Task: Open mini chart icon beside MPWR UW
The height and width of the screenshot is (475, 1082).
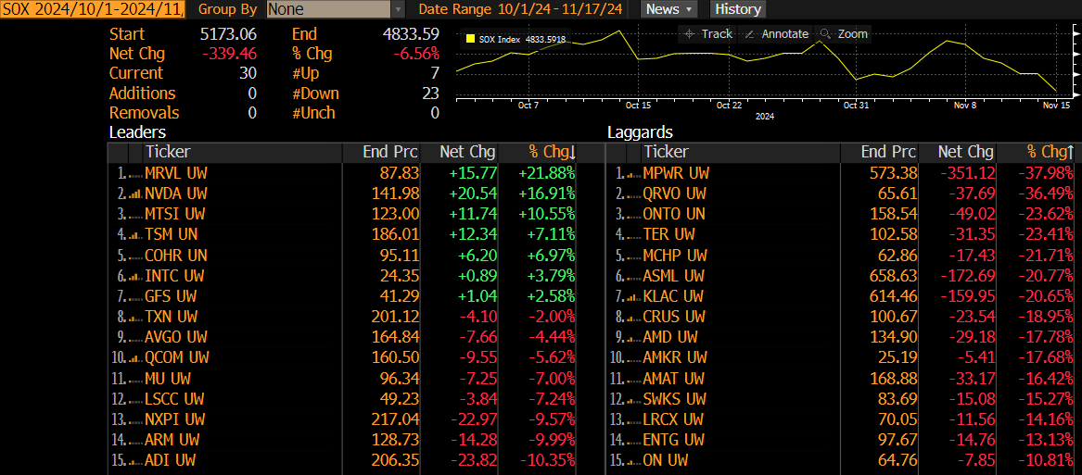Action: (632, 174)
